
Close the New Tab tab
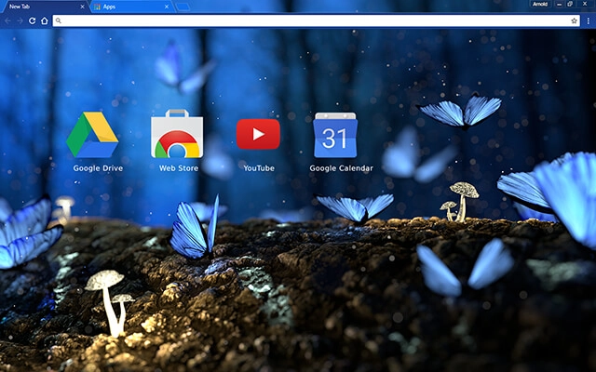pyautogui.click(x=82, y=7)
